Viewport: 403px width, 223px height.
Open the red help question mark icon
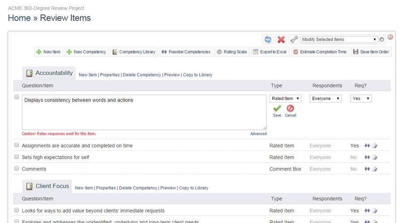pyautogui.click(x=390, y=37)
